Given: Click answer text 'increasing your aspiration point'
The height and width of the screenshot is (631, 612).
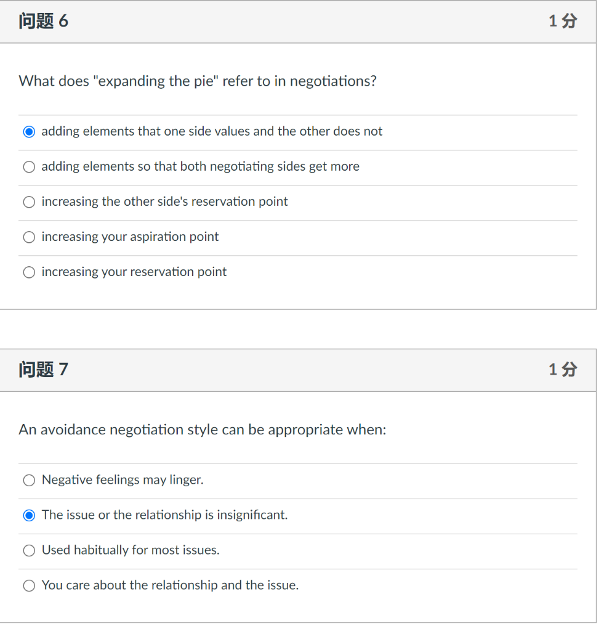Looking at the screenshot, I should 131,237.
